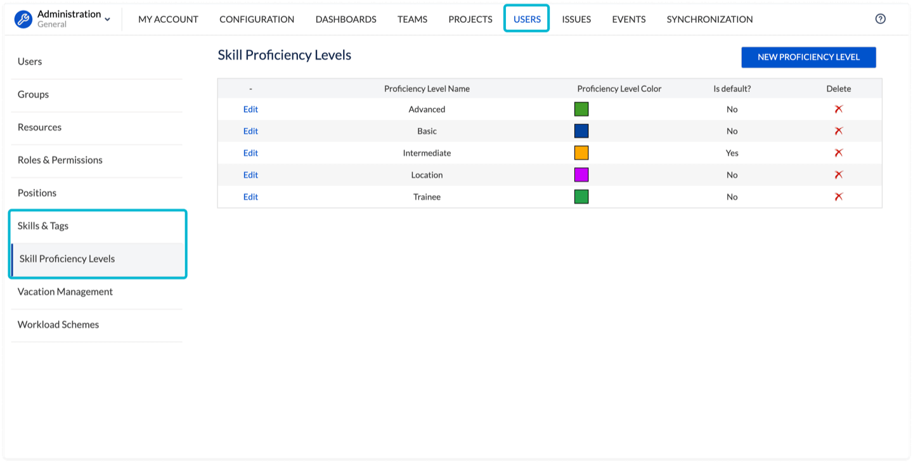Click the magenta Location color swatch
Viewport: 913px width, 463px height.
(581, 175)
